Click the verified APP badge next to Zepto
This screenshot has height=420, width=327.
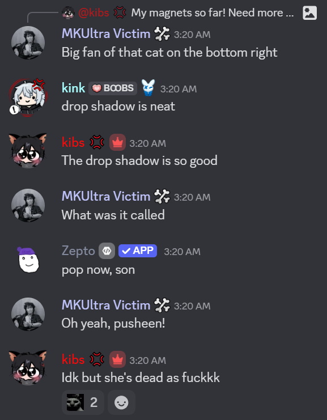(138, 251)
